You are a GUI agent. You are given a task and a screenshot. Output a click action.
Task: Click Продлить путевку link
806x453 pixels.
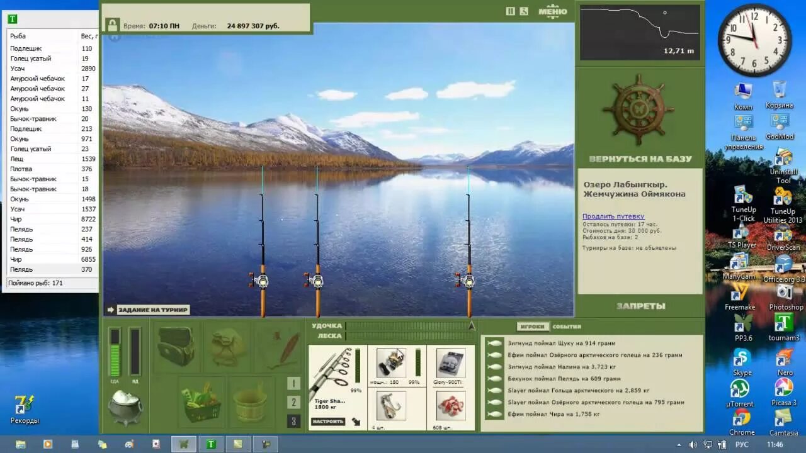pos(613,216)
